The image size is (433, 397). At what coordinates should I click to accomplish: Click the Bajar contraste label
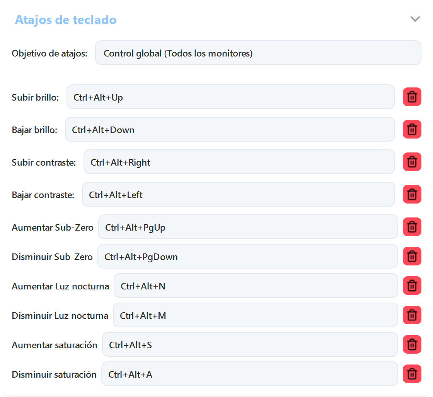pyautogui.click(x=43, y=195)
